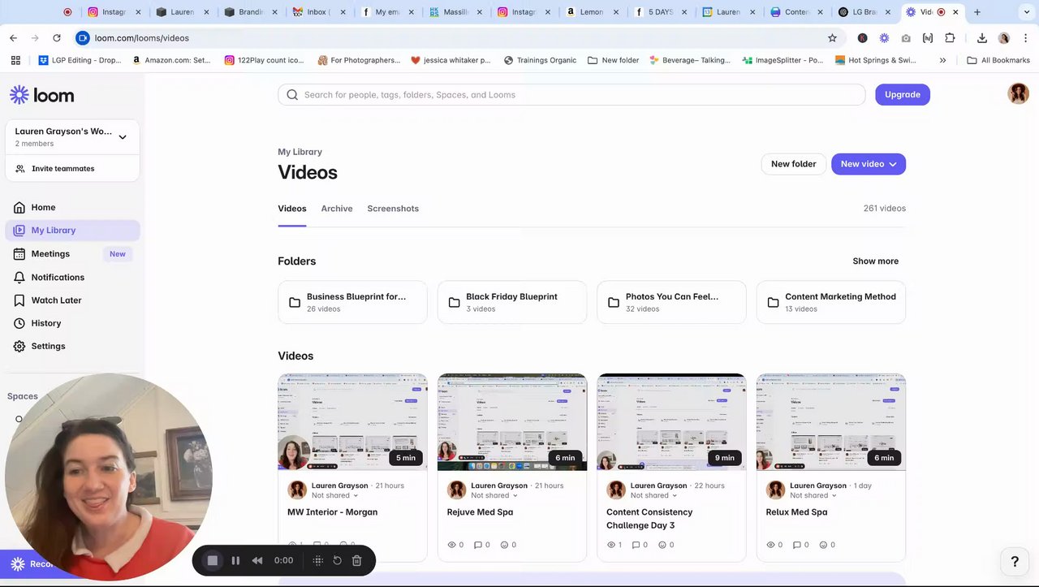The width and height of the screenshot is (1039, 587).
Task: Open the Content Marketing Method folder
Action: (831, 302)
